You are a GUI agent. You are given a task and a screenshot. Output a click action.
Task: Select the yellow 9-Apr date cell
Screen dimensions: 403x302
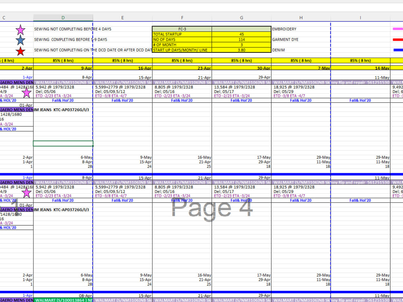pos(63,68)
